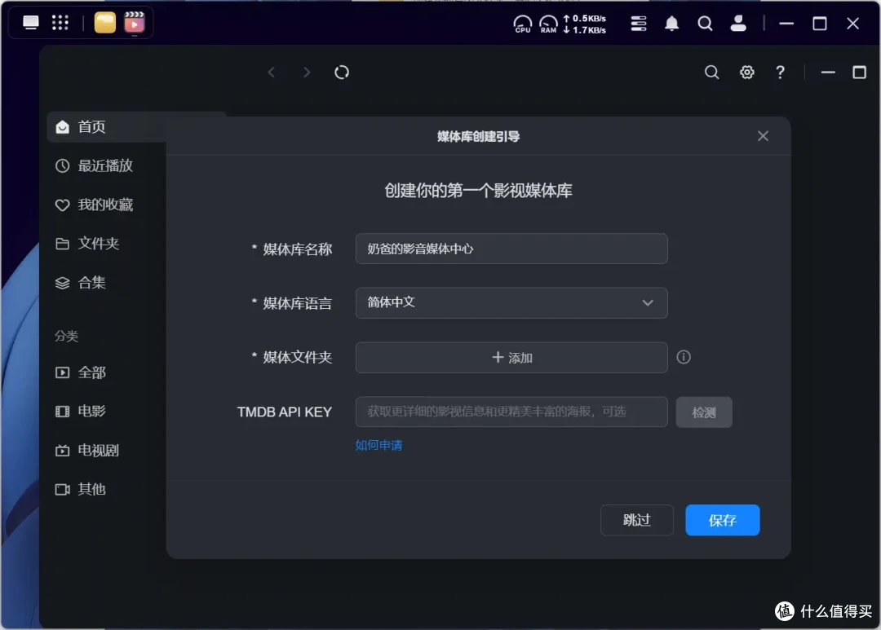The image size is (881, 630).
Task: Open system search in top bar
Action: (x=705, y=24)
